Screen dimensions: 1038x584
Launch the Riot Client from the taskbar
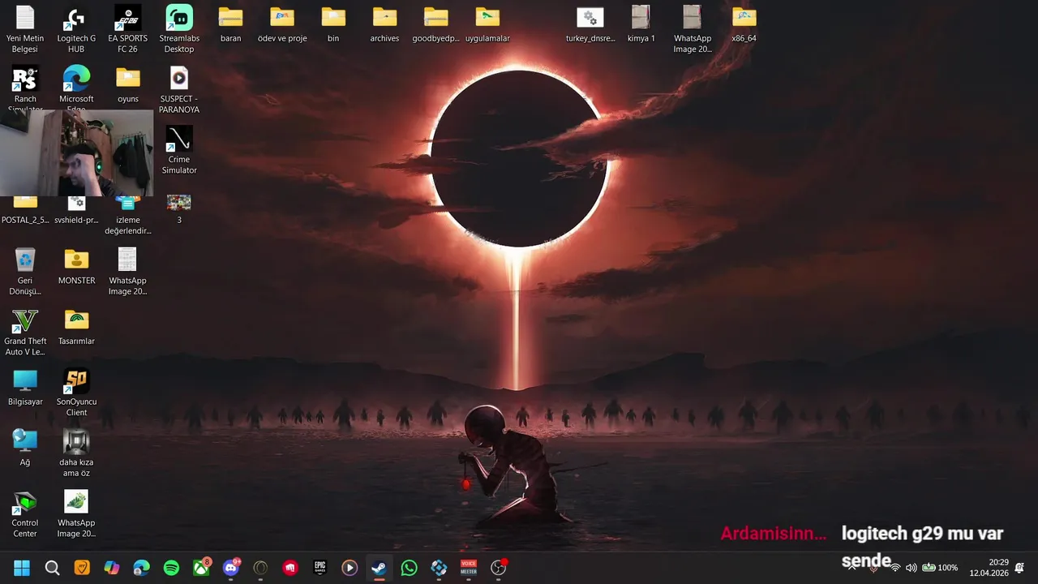[290, 568]
